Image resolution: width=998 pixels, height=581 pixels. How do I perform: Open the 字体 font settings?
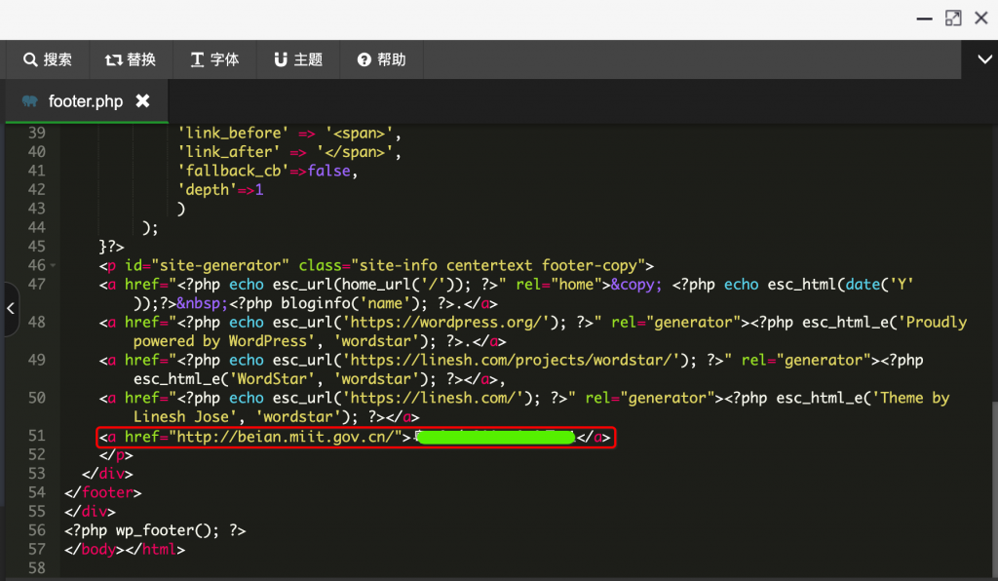(x=214, y=59)
